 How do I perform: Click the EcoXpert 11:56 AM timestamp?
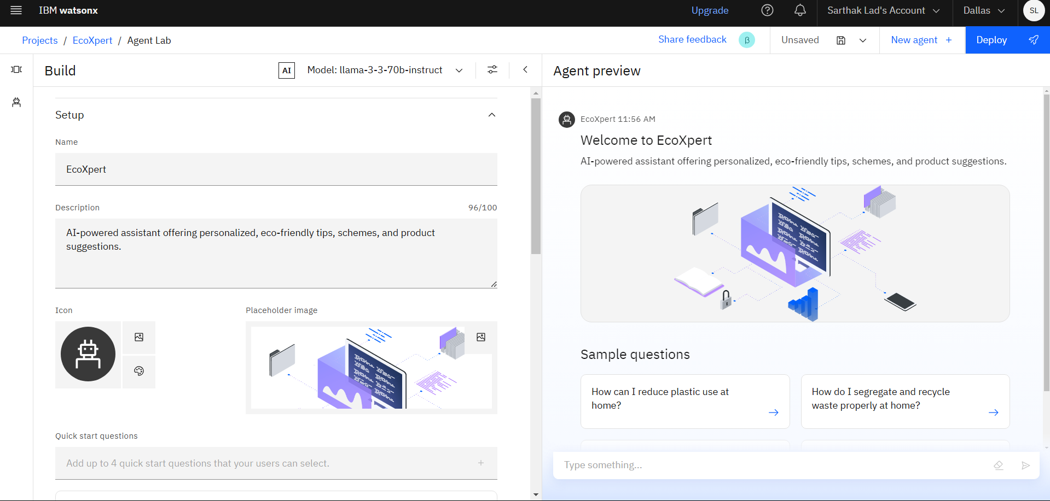point(618,119)
